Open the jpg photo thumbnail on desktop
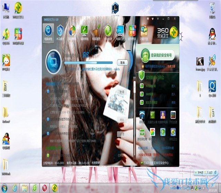 [200, 64]
